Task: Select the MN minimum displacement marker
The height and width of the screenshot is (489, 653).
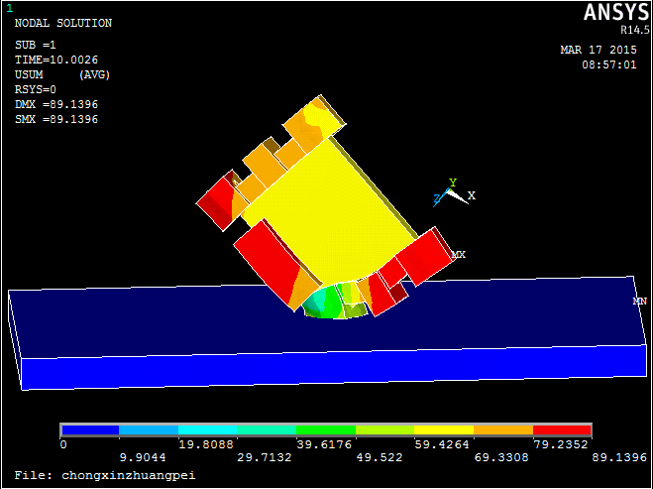Action: click(639, 300)
